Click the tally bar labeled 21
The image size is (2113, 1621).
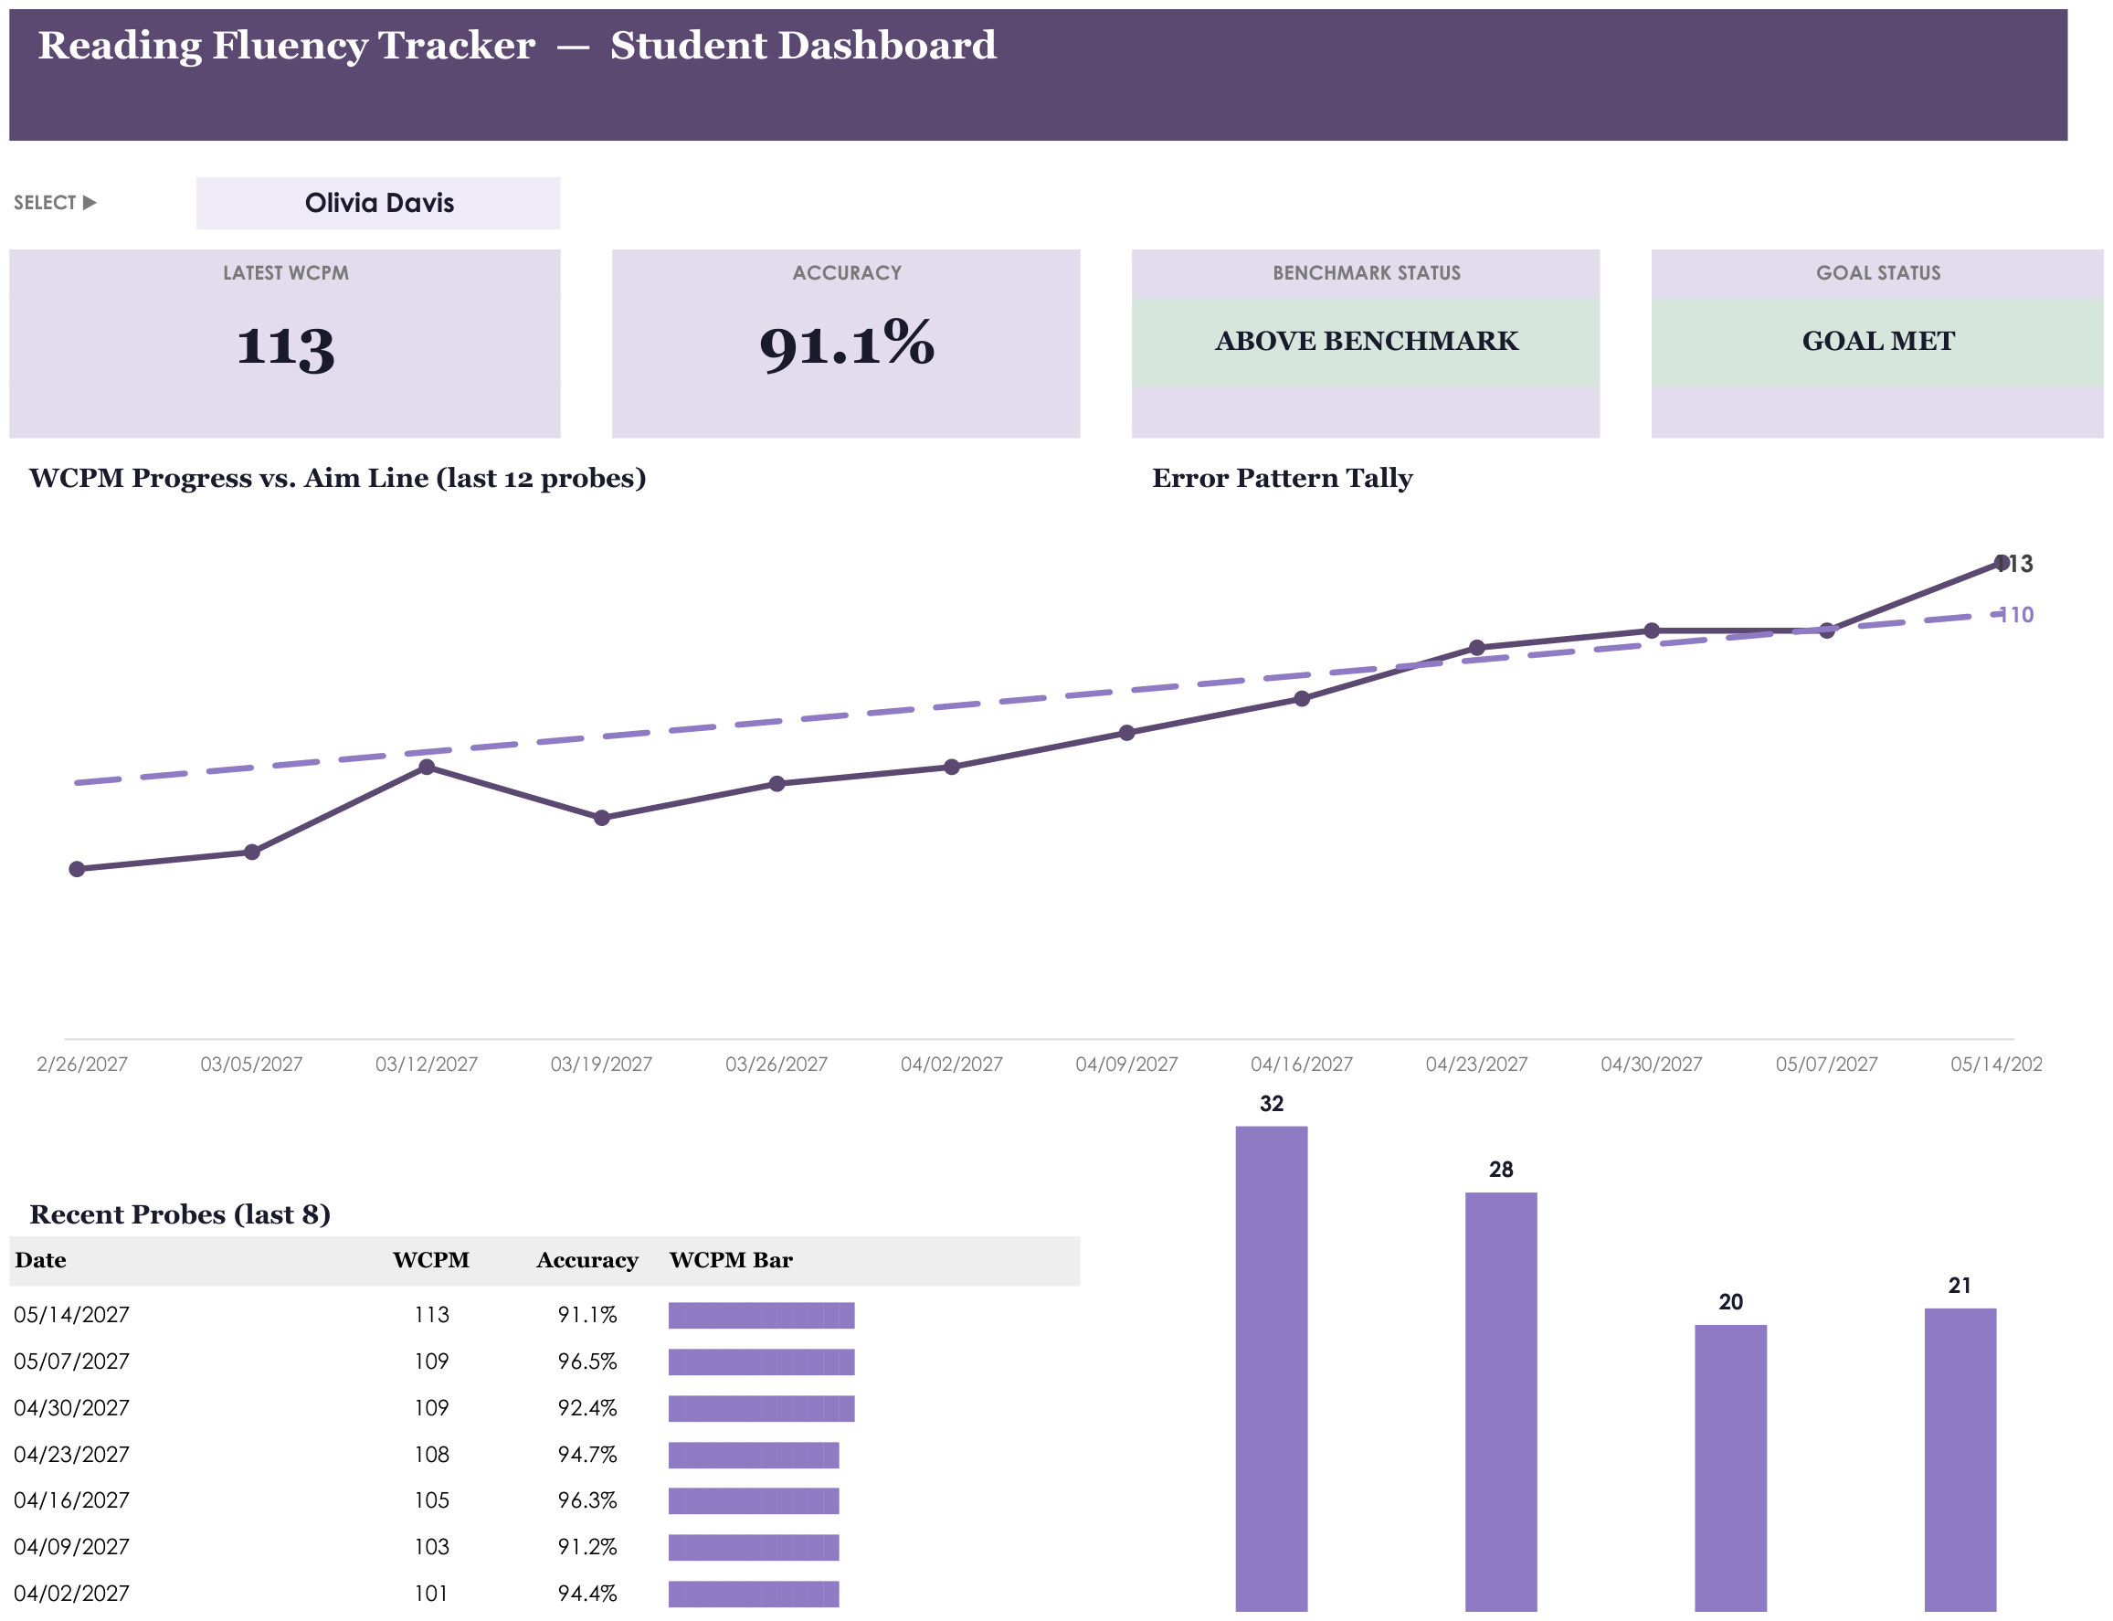coord(1960,1460)
